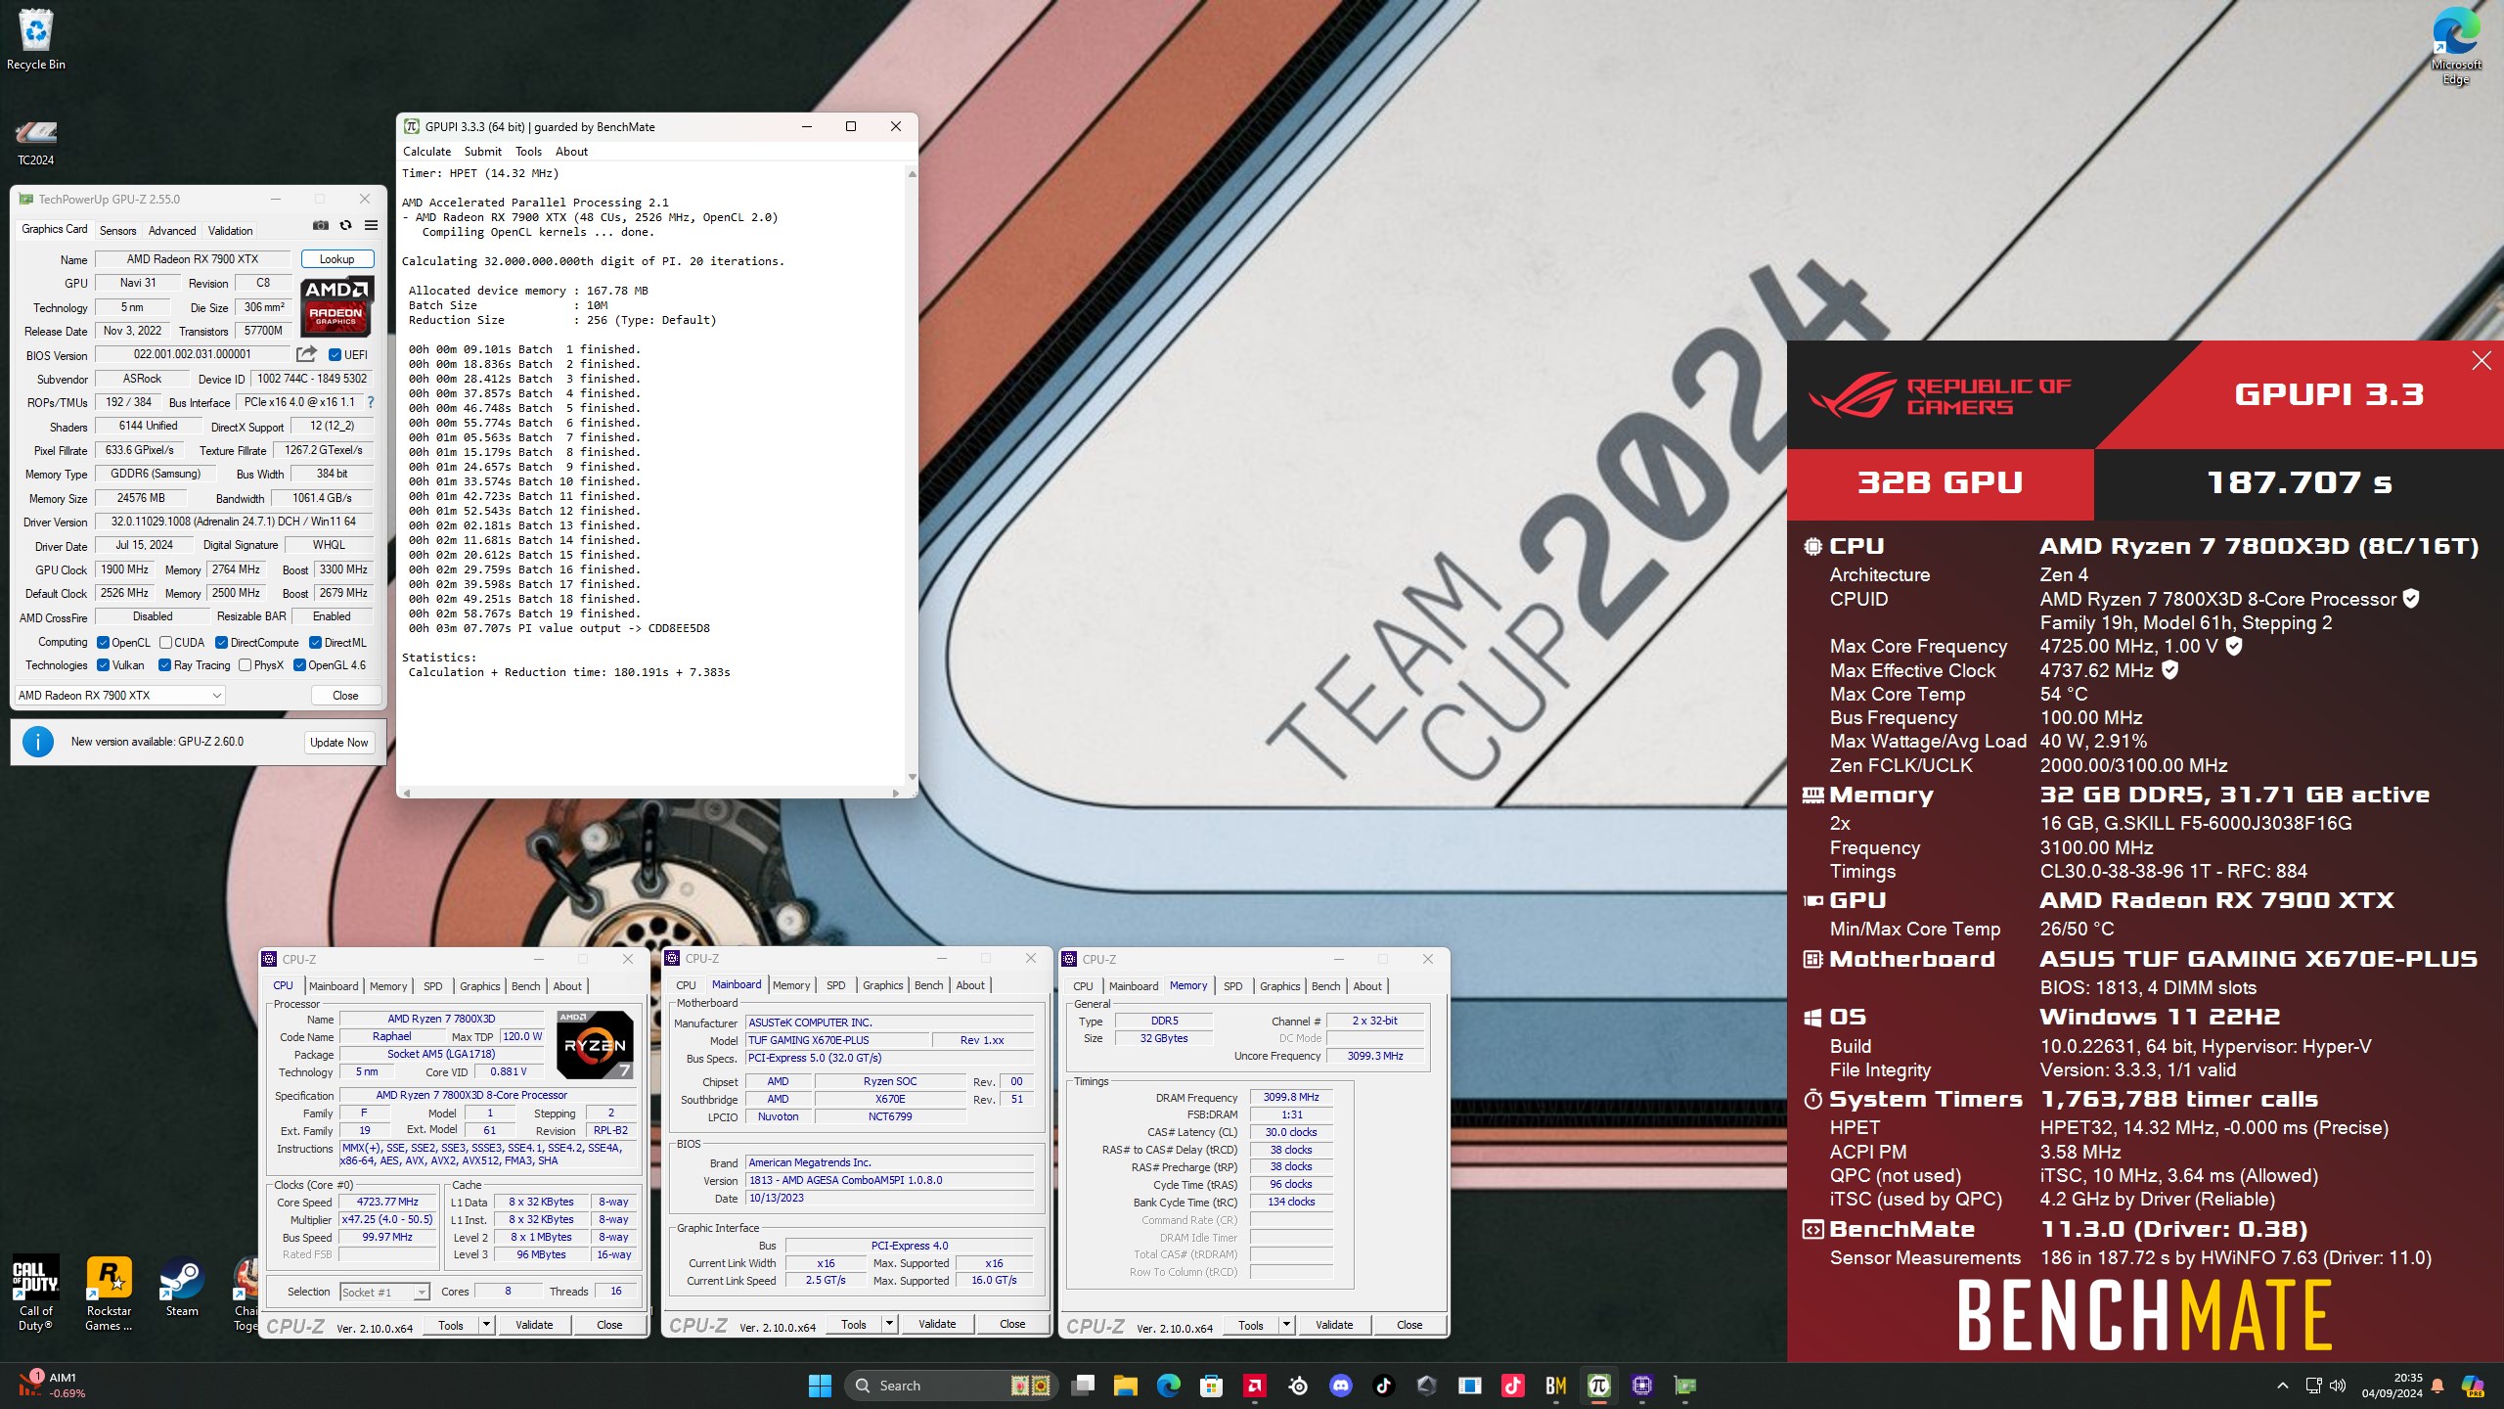Click GPUPI vertical scrollbar down arrow
Screen dimensions: 2504x1409
pyautogui.click(x=912, y=777)
